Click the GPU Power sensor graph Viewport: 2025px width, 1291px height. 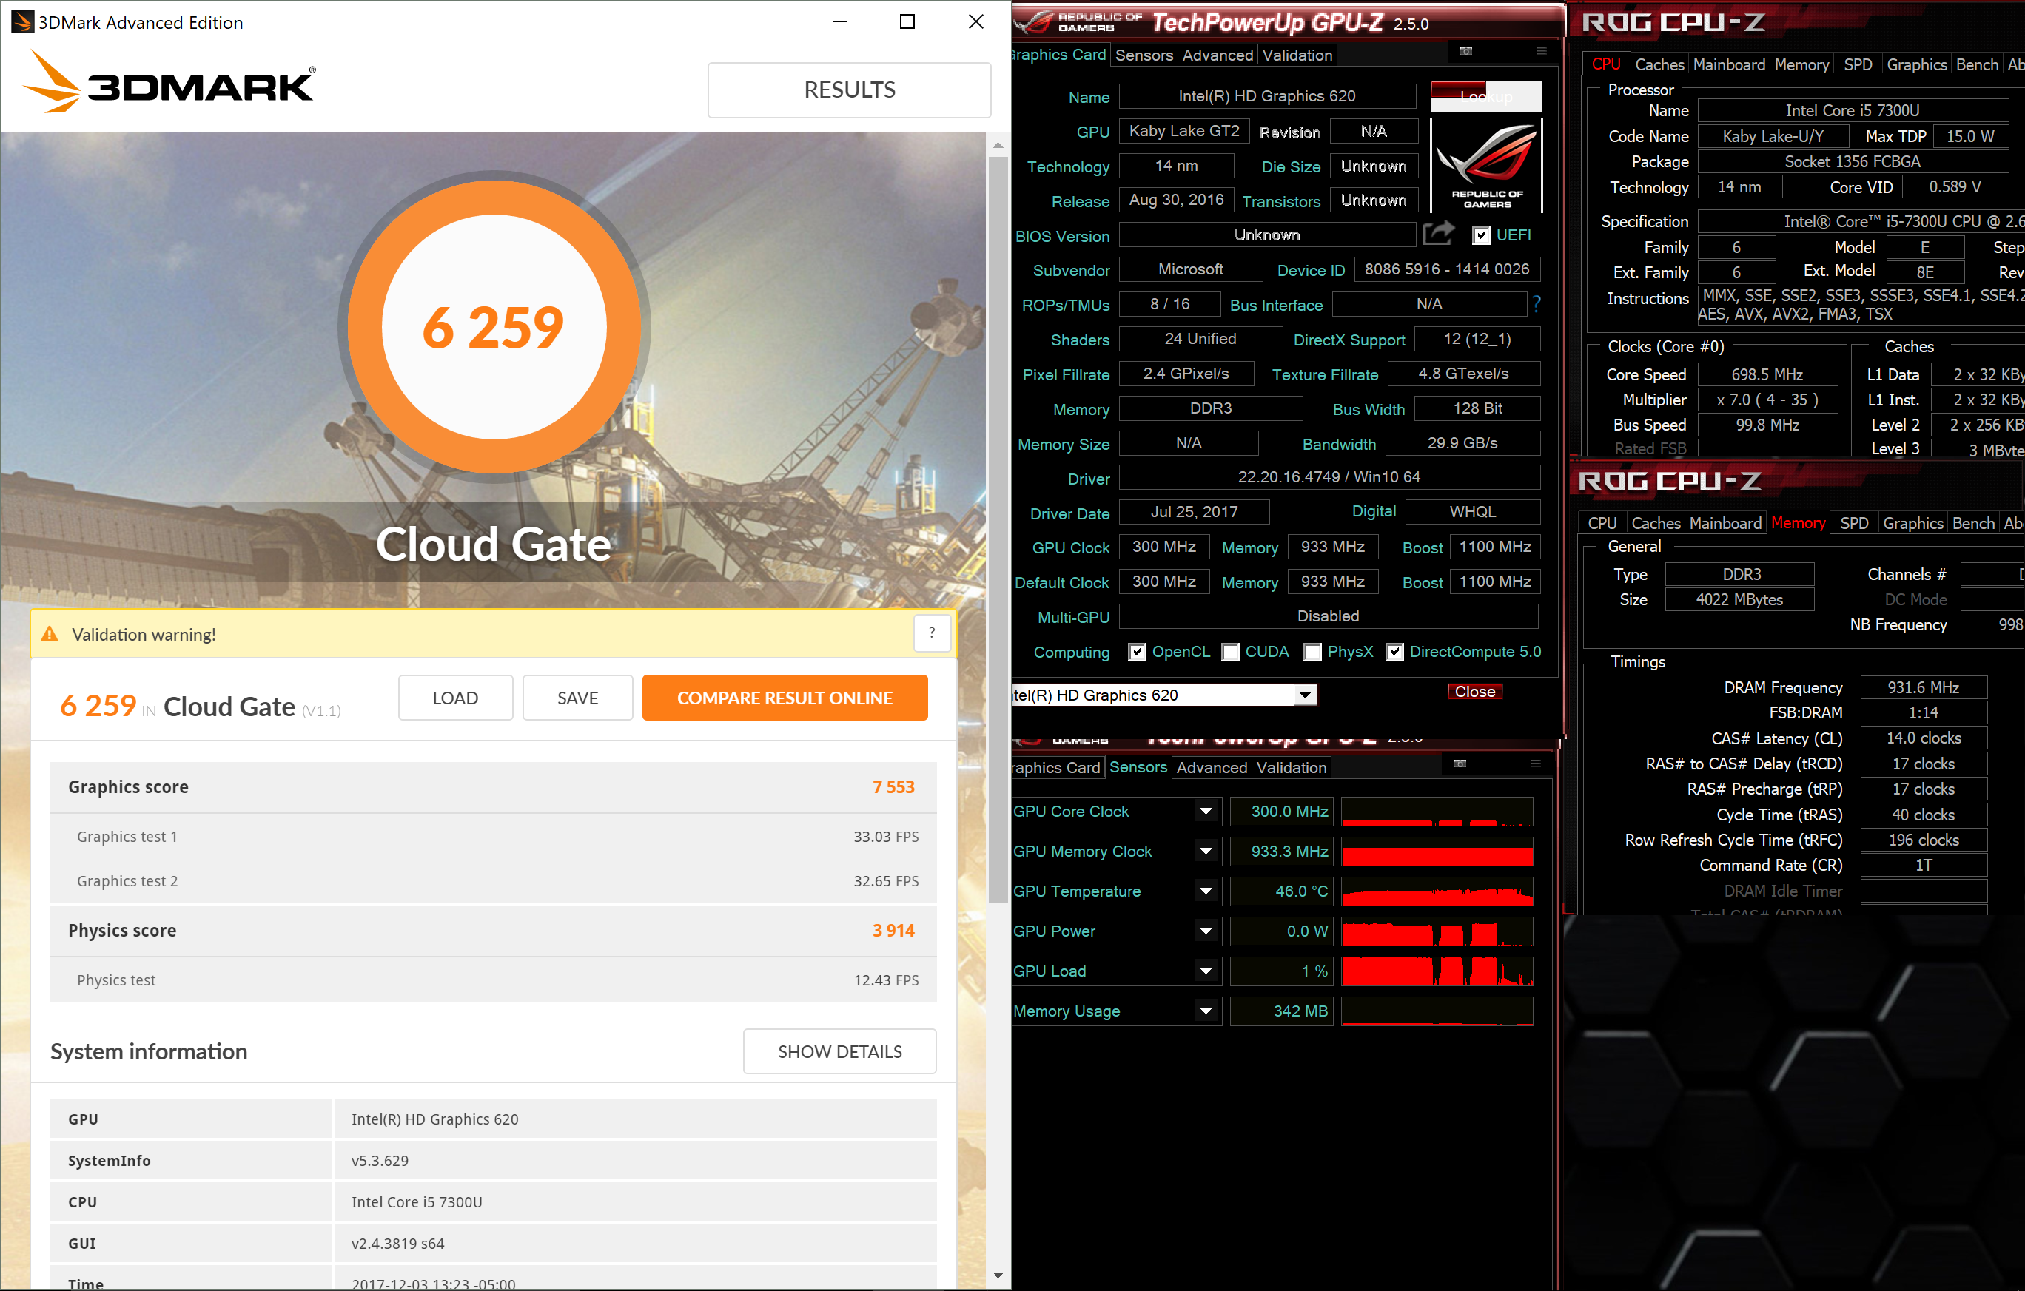tap(1437, 931)
